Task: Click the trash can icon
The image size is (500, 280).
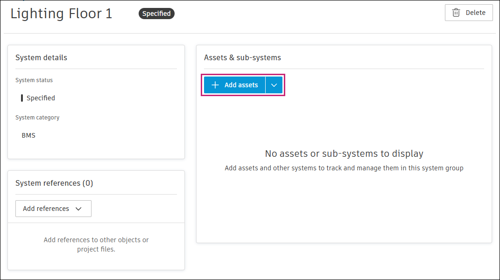Action: tap(456, 13)
